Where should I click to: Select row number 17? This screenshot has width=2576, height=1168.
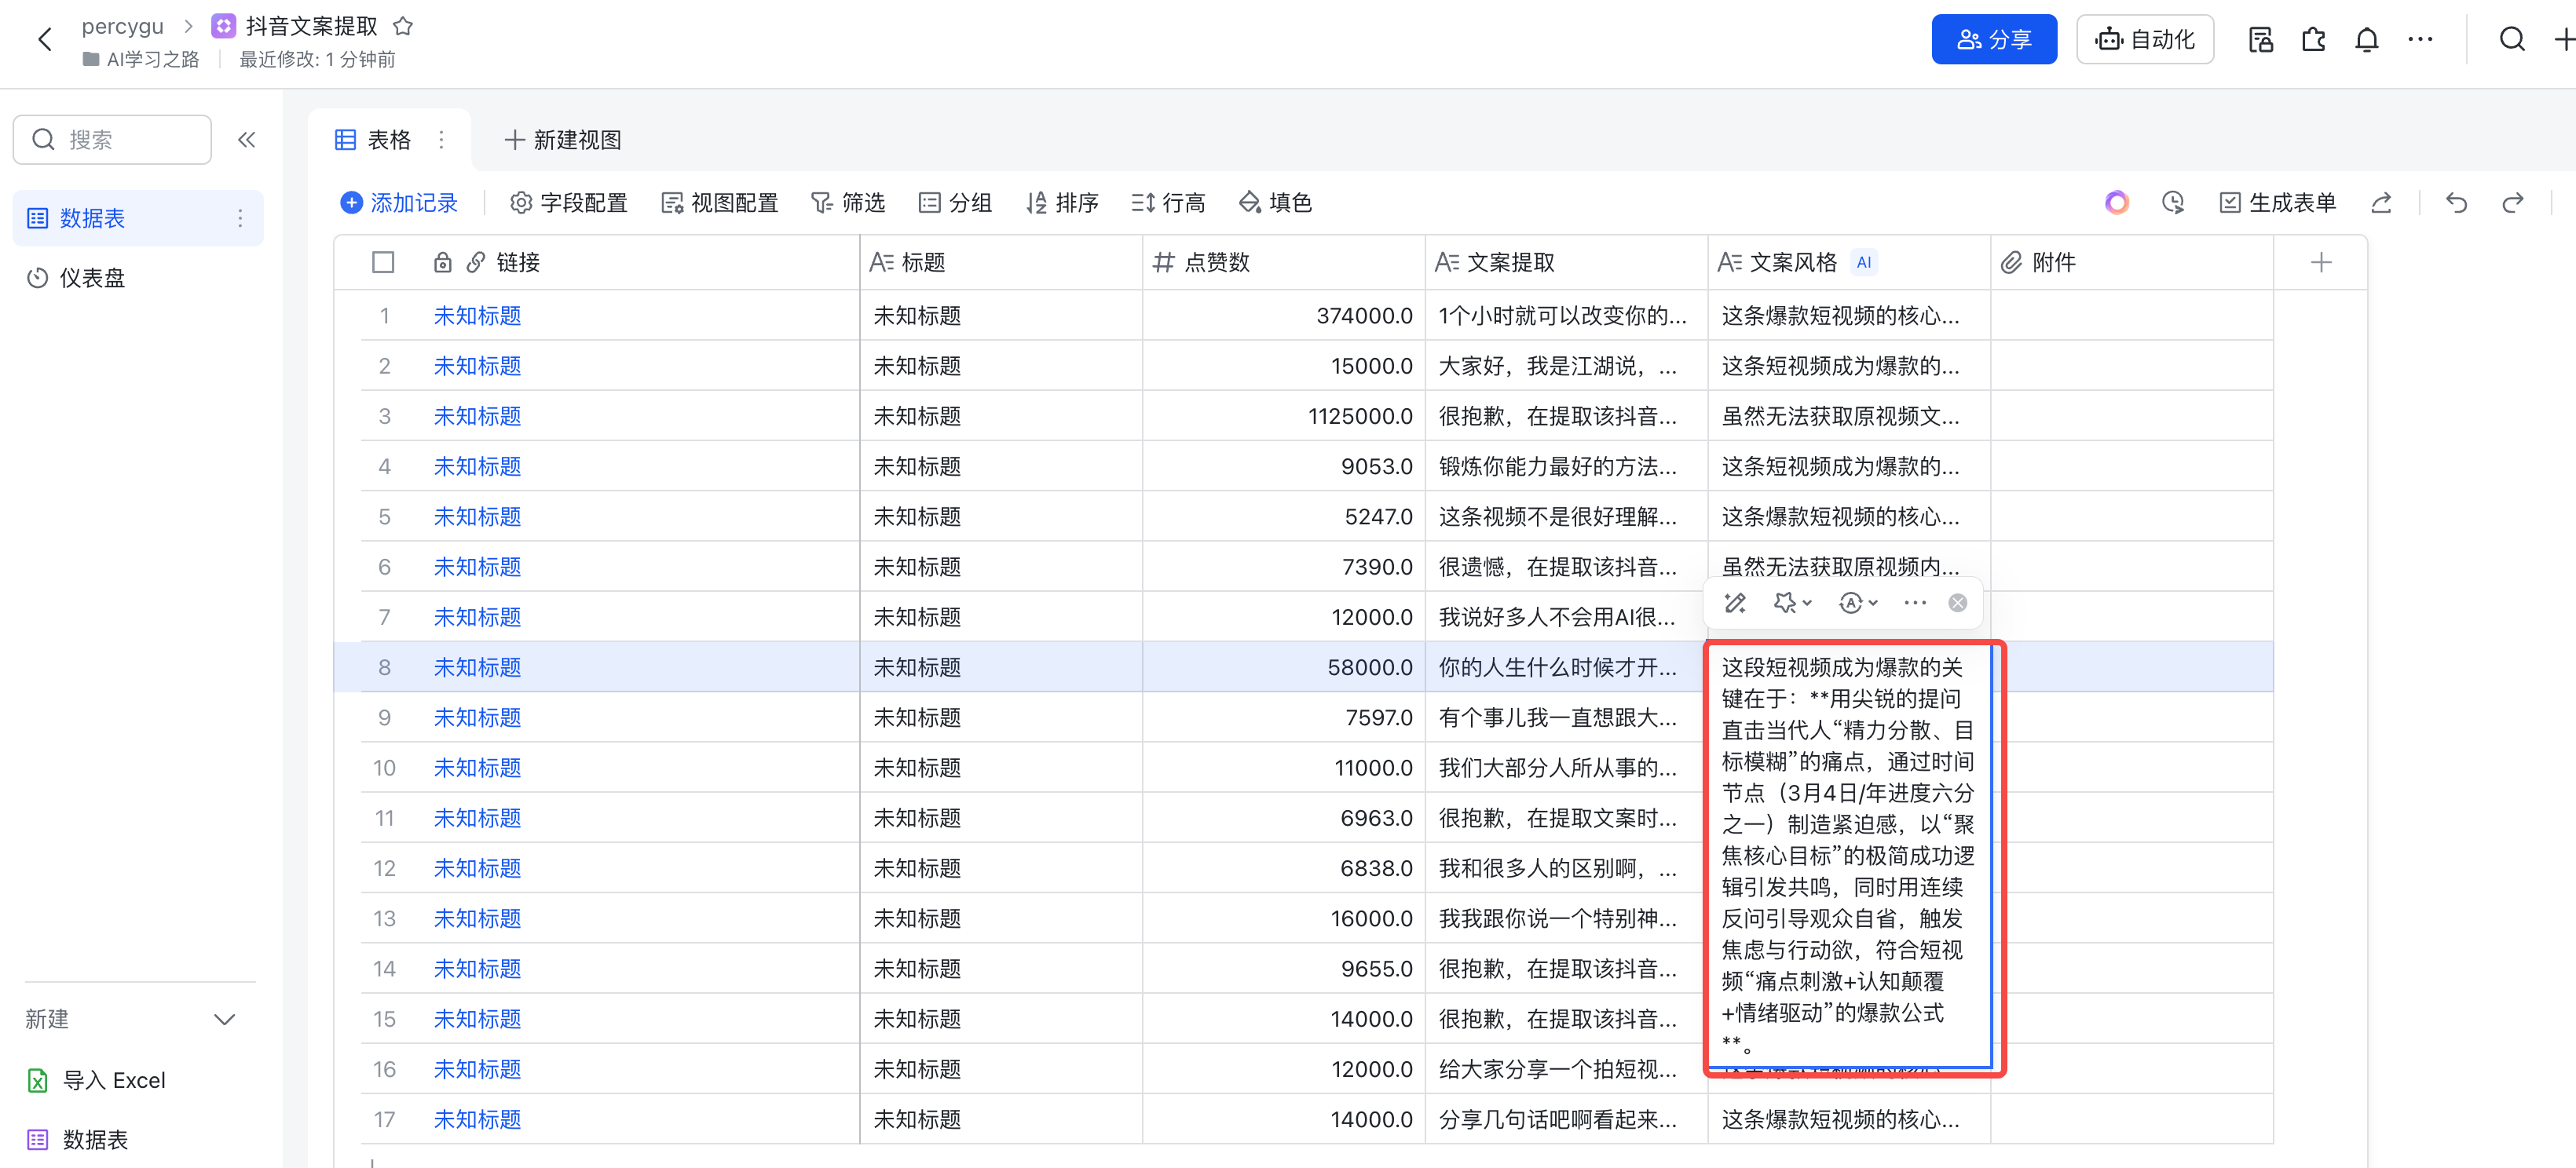[x=384, y=1120]
